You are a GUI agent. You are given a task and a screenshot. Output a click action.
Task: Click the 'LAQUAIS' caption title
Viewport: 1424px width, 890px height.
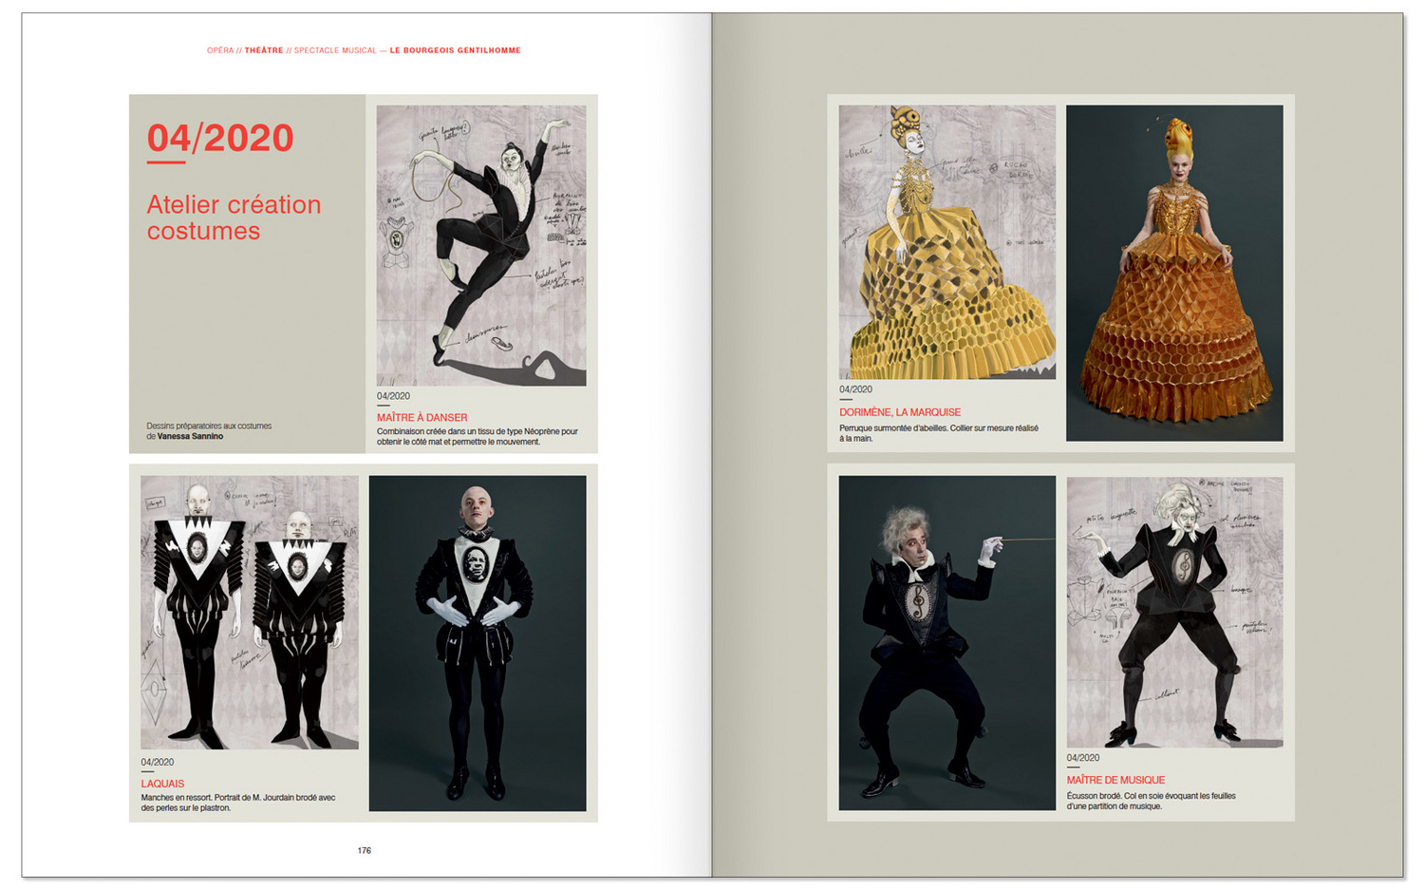(162, 784)
